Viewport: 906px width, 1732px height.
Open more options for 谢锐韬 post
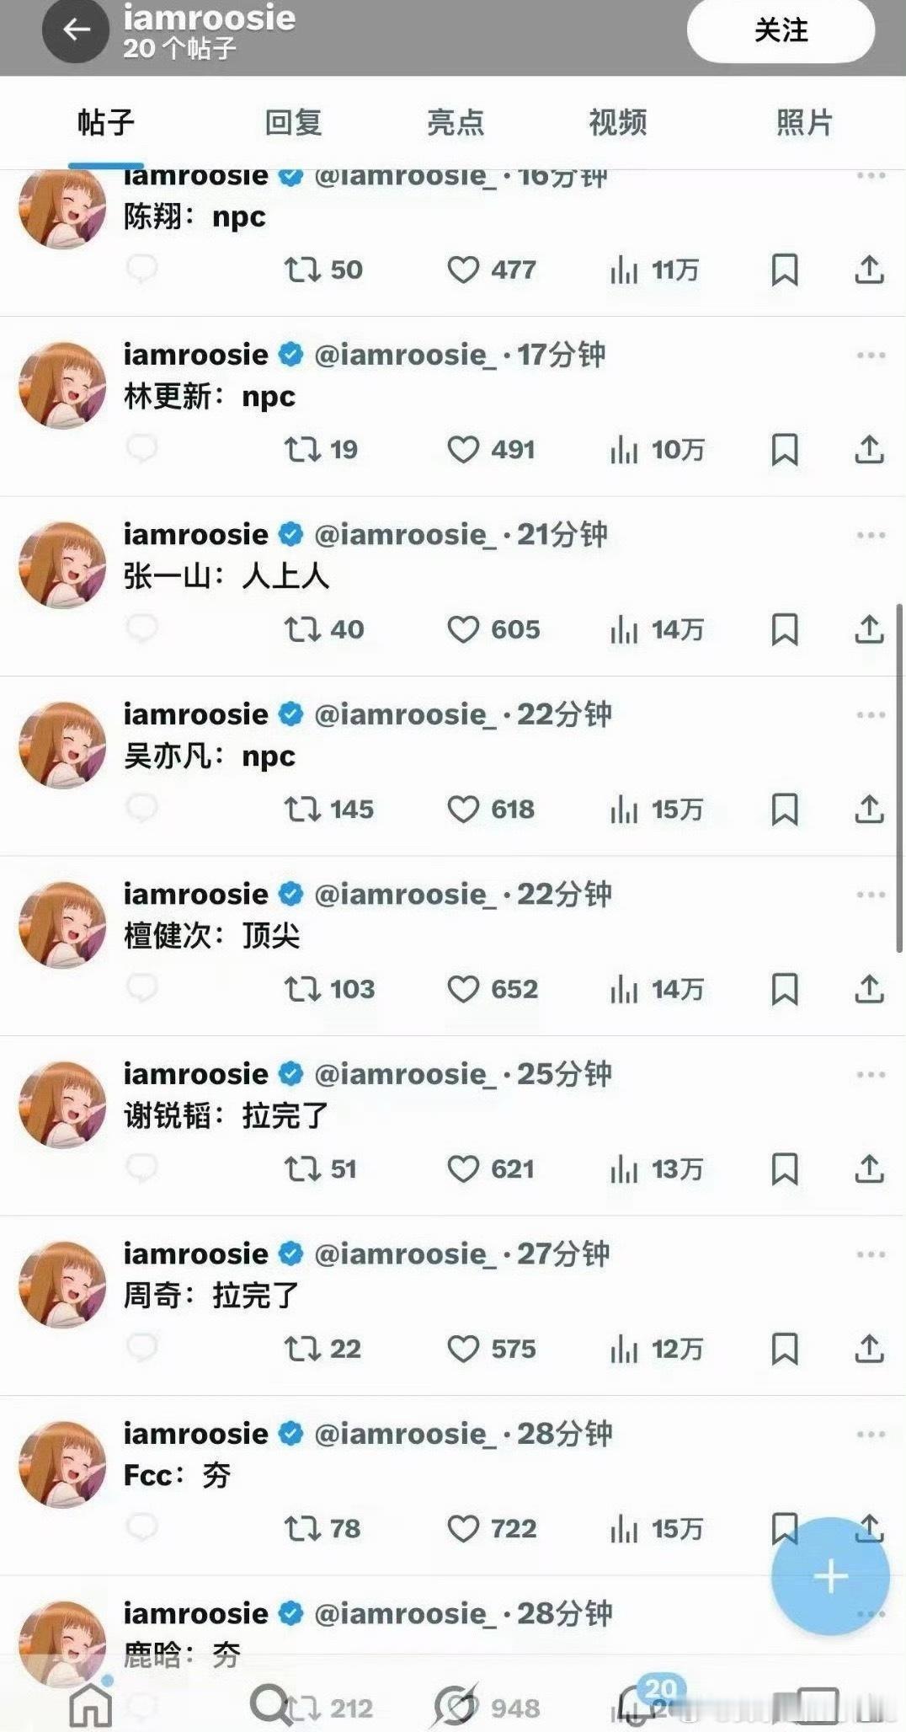tap(871, 1074)
